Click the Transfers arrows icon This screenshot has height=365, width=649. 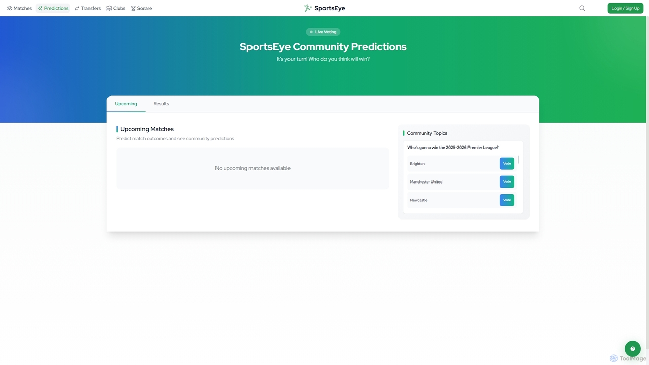[x=77, y=8]
